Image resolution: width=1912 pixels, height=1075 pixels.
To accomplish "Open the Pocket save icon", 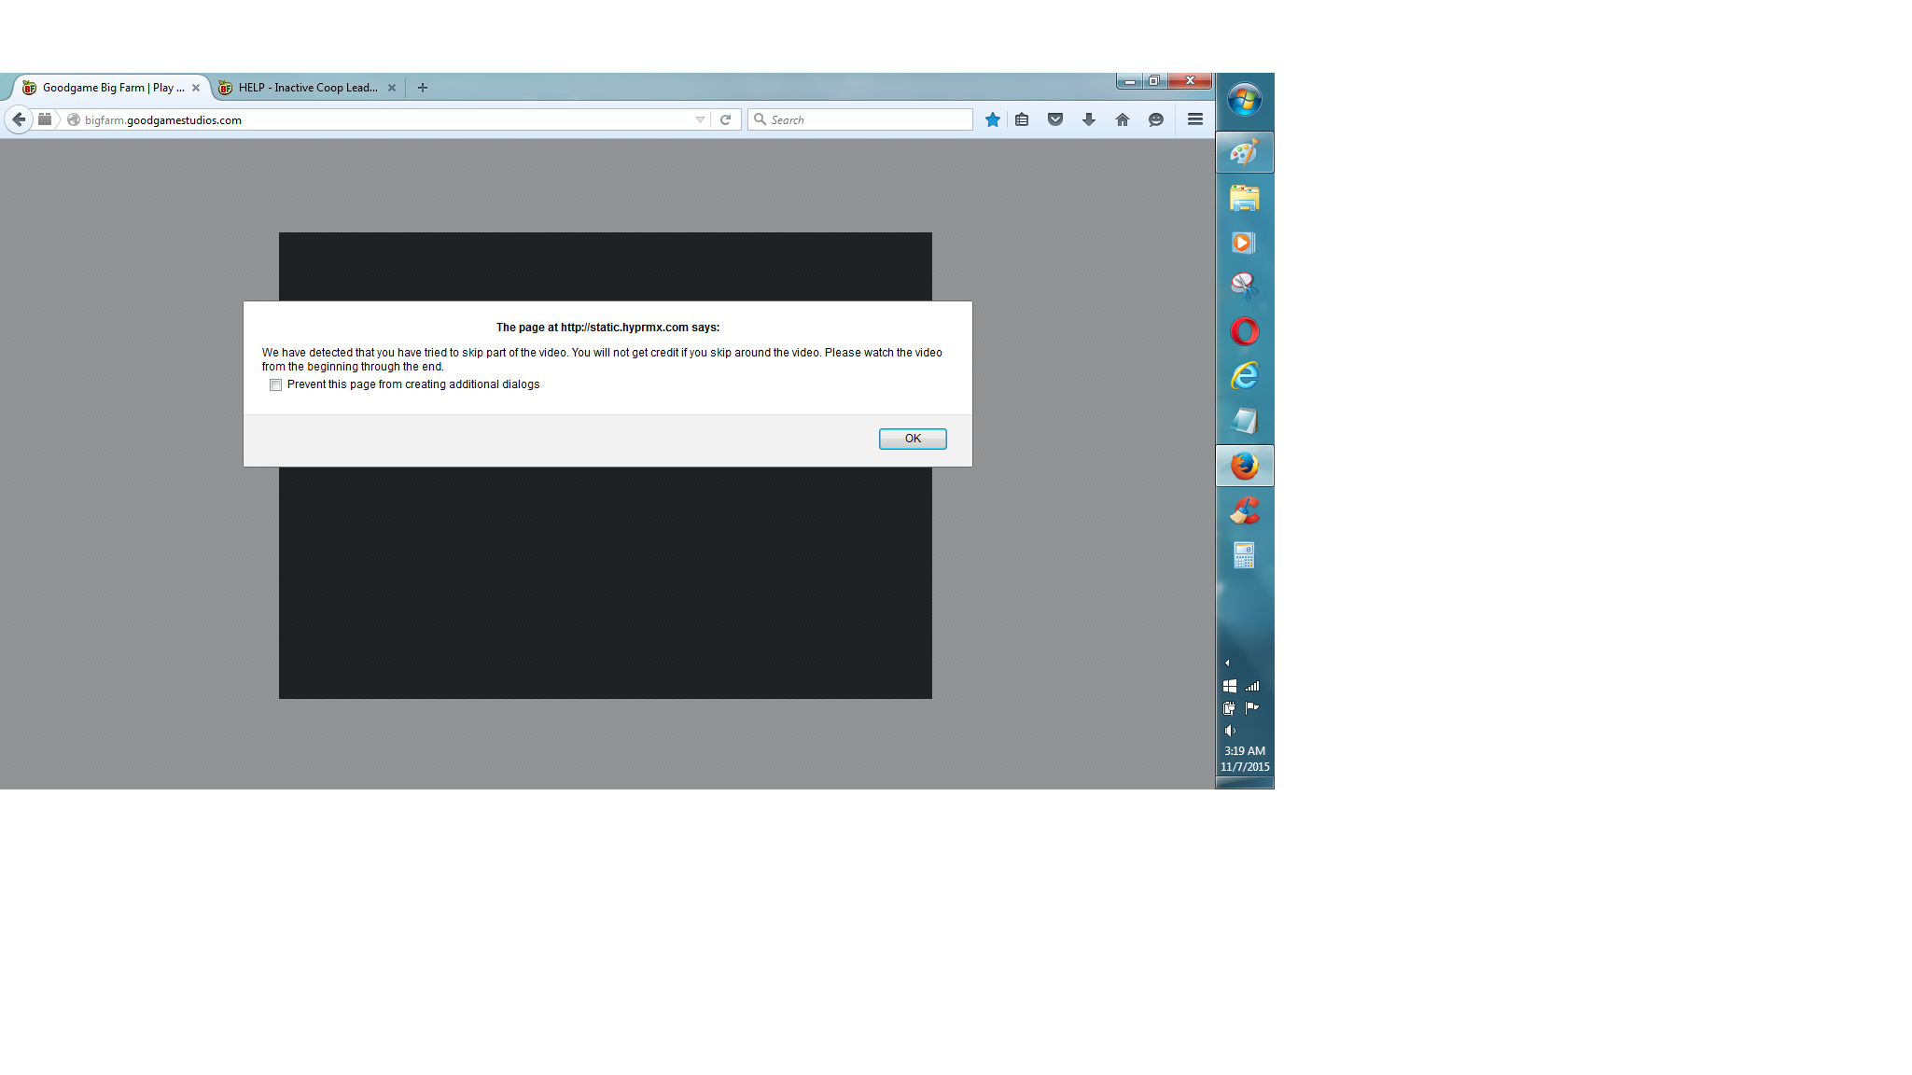I will point(1055,119).
